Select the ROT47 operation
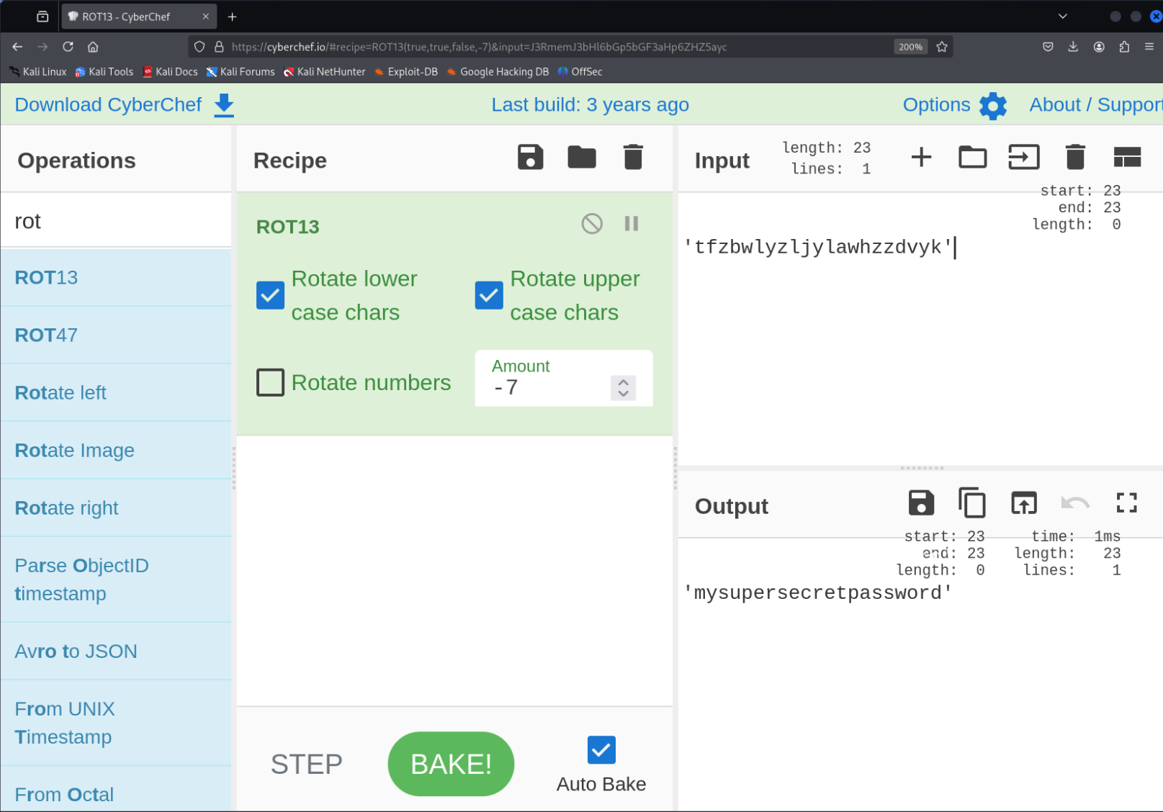The width and height of the screenshot is (1163, 812). 116,335
